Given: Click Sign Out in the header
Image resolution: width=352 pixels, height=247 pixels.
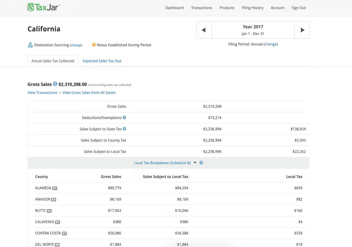Looking at the screenshot, I should (x=298, y=8).
